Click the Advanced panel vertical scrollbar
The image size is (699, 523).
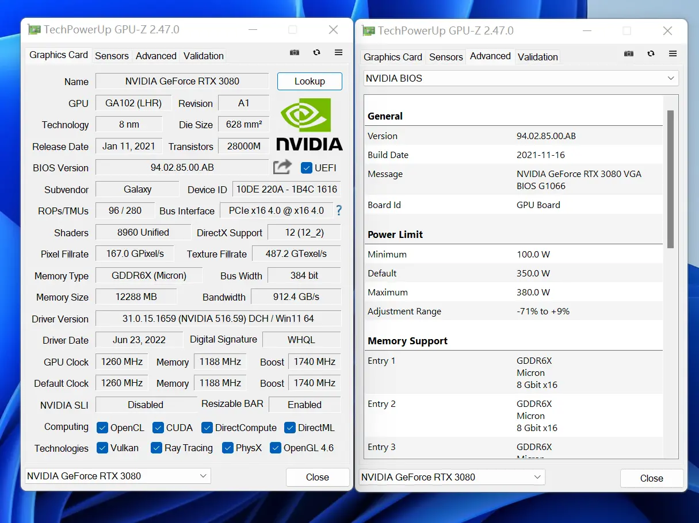coord(670,179)
